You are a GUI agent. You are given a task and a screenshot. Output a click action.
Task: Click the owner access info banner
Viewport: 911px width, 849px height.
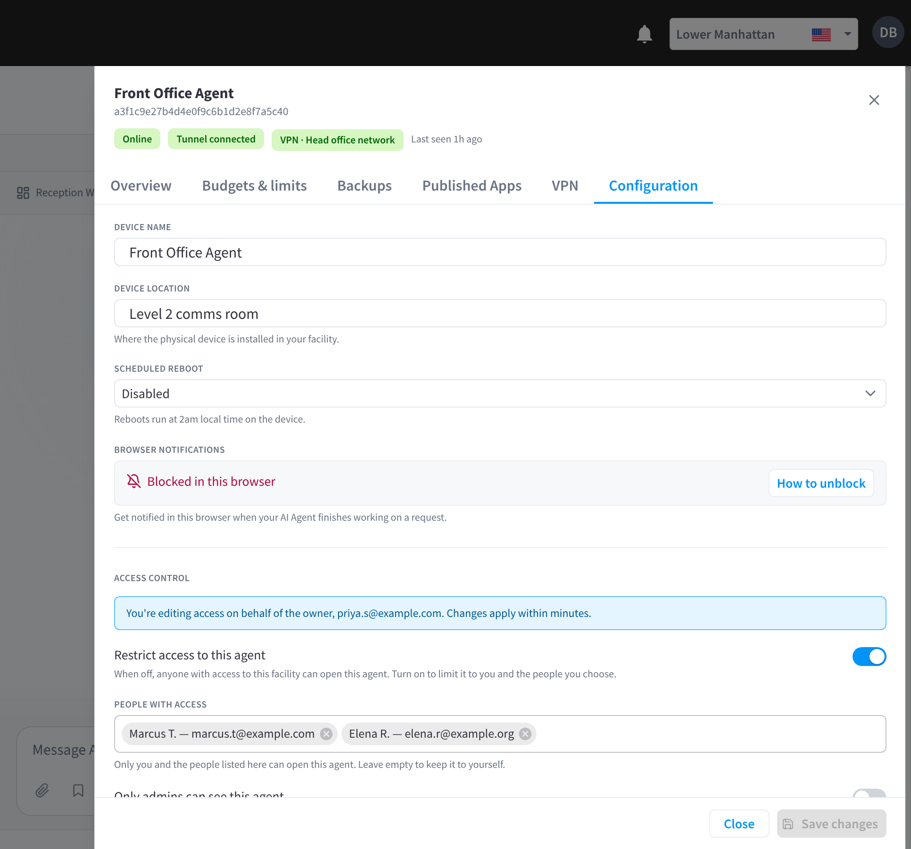[x=500, y=613]
